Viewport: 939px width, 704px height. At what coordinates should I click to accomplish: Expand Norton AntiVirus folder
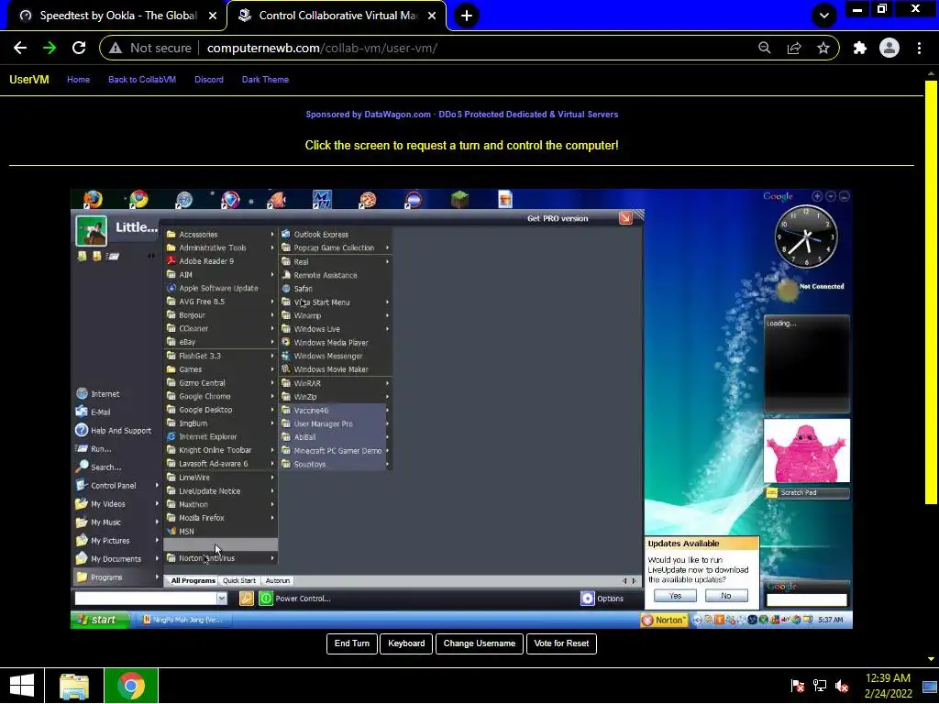[220, 558]
